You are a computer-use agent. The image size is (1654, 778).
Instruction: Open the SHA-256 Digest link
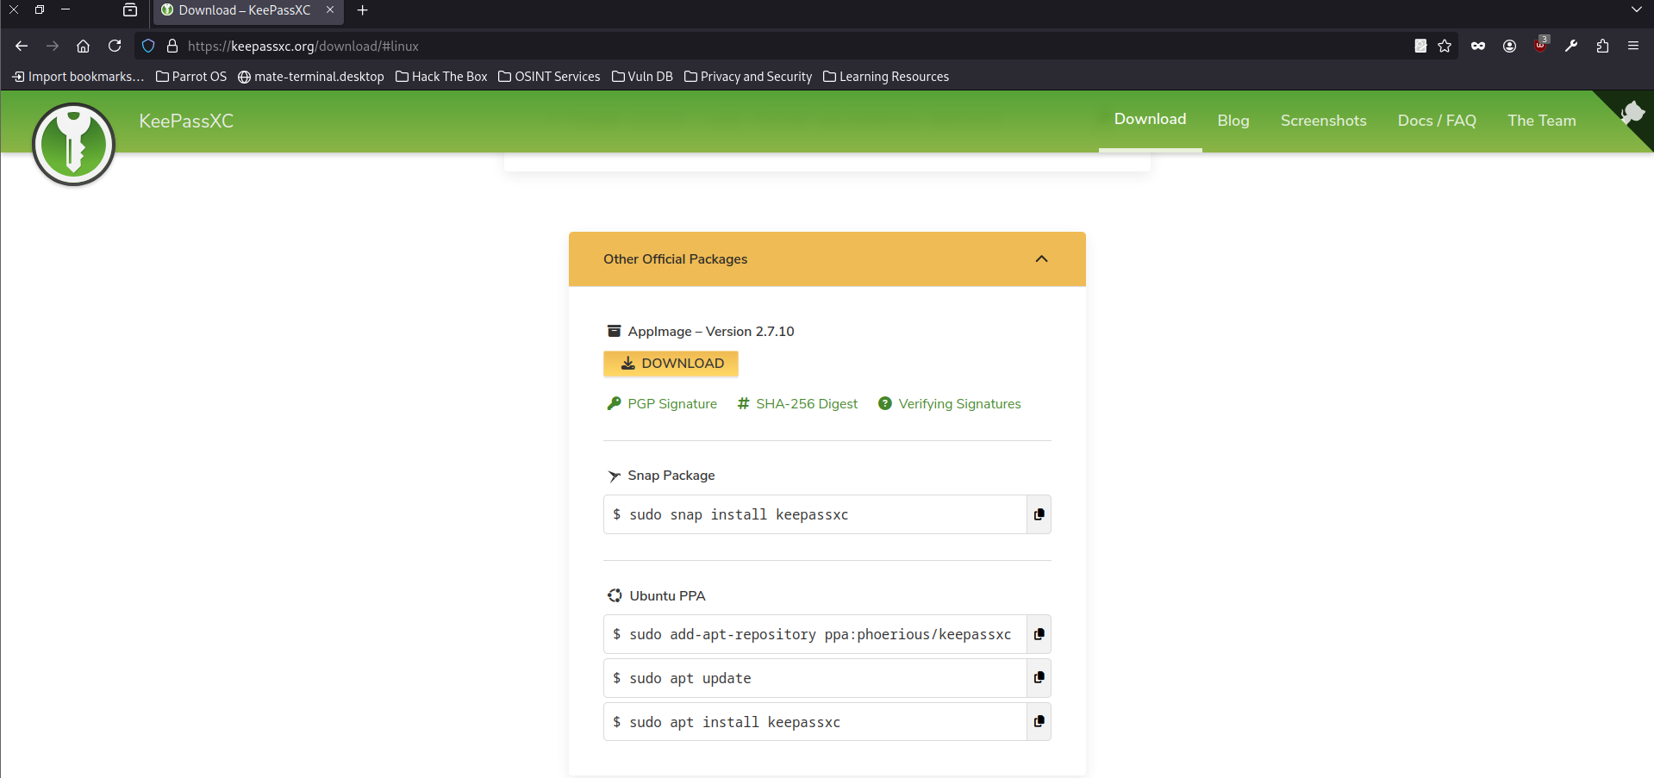coord(797,404)
